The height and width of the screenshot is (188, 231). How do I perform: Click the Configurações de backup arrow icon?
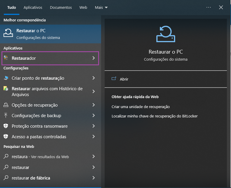coord(6,115)
